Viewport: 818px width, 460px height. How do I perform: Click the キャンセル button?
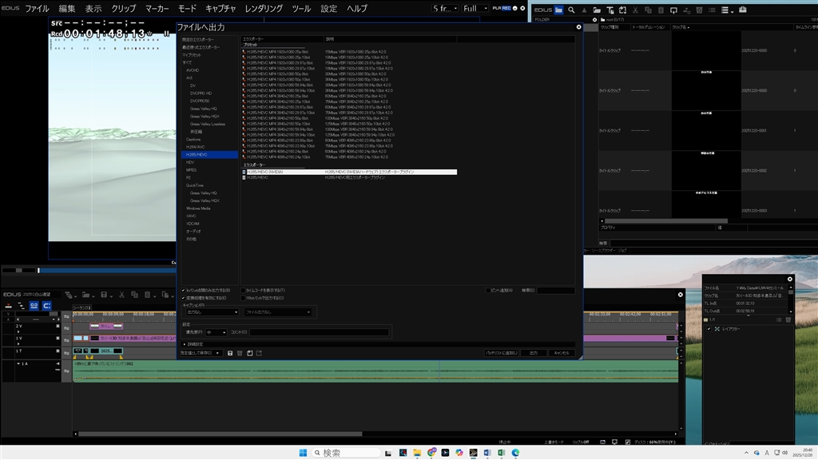pos(562,353)
